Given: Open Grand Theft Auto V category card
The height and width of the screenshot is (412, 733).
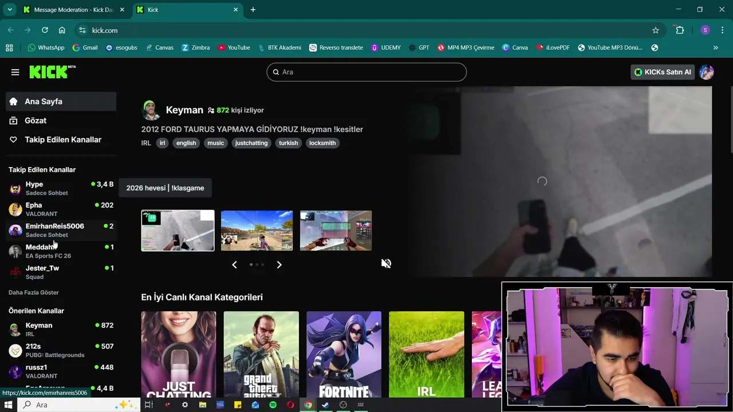Looking at the screenshot, I should click(261, 354).
